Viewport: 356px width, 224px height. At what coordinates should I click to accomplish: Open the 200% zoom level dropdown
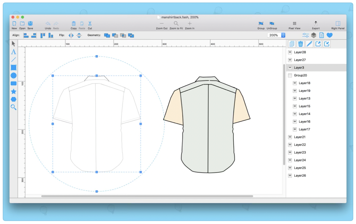(283, 35)
